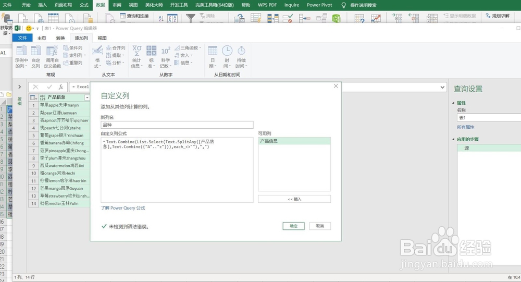Click the green Manage Data Model icon
521x282 pixels.
point(337,18)
